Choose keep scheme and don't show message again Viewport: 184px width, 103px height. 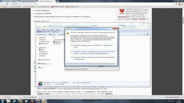coord(93,58)
